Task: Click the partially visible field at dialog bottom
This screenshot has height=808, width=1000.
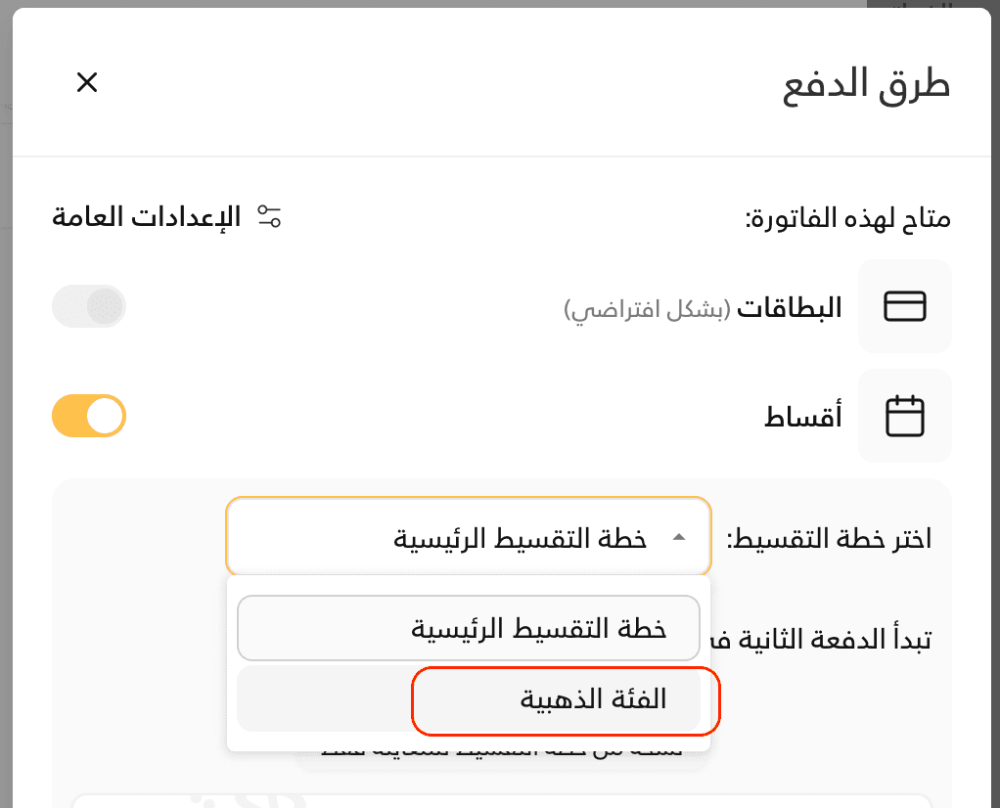Action: pyautogui.click(x=502, y=801)
